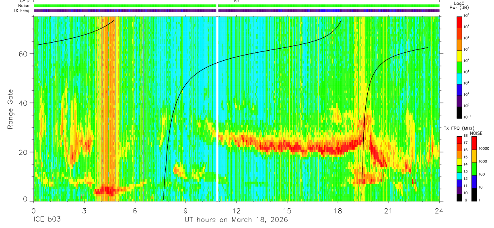Select the blue block of NOISE colorbar

(474, 181)
